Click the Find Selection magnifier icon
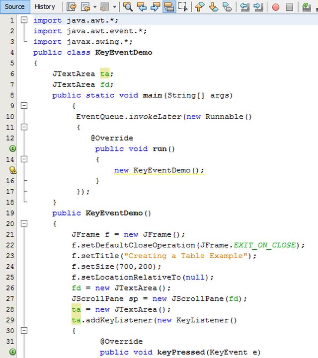The height and width of the screenshot is (358, 318). tap(128, 6)
